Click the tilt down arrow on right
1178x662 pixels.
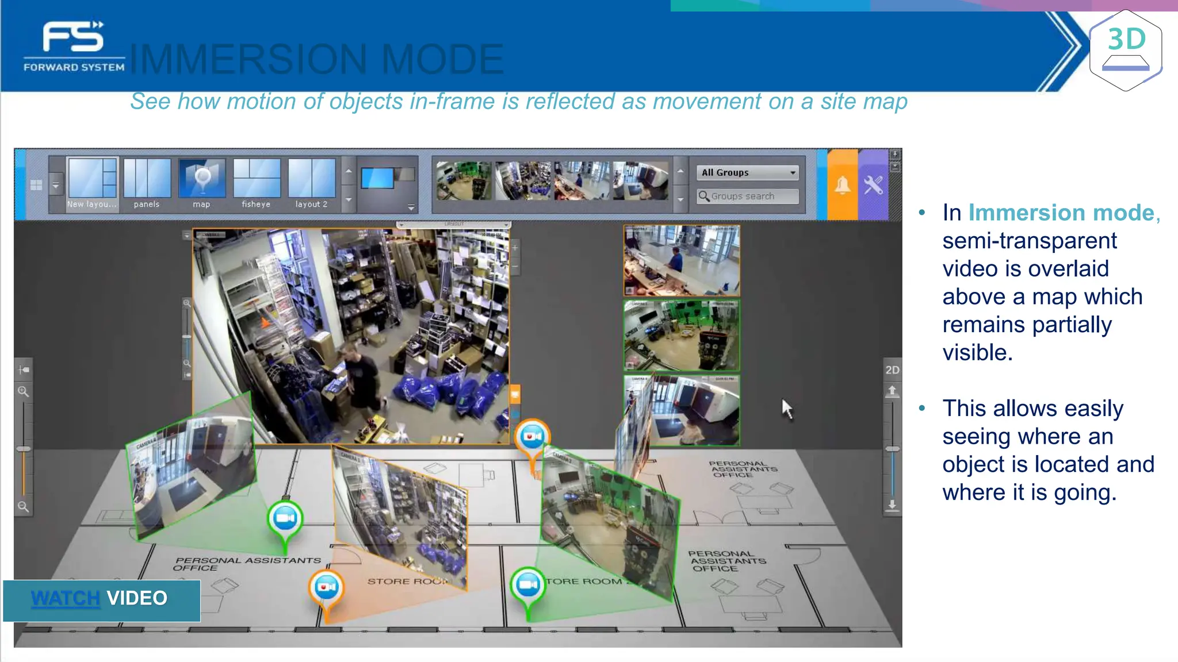[x=892, y=505]
